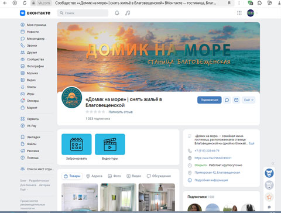Screen dimensions: 281x213
Task: Click the Игры gamepad icon
Action: 23,94
